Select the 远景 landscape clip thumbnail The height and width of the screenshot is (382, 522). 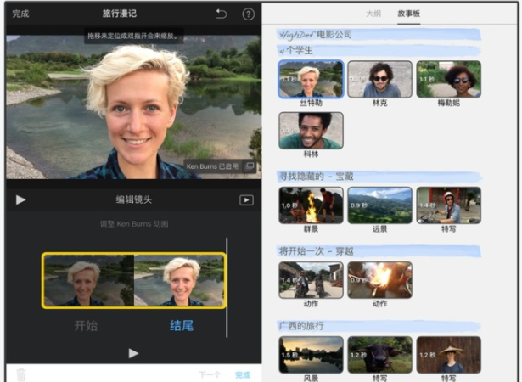379,205
